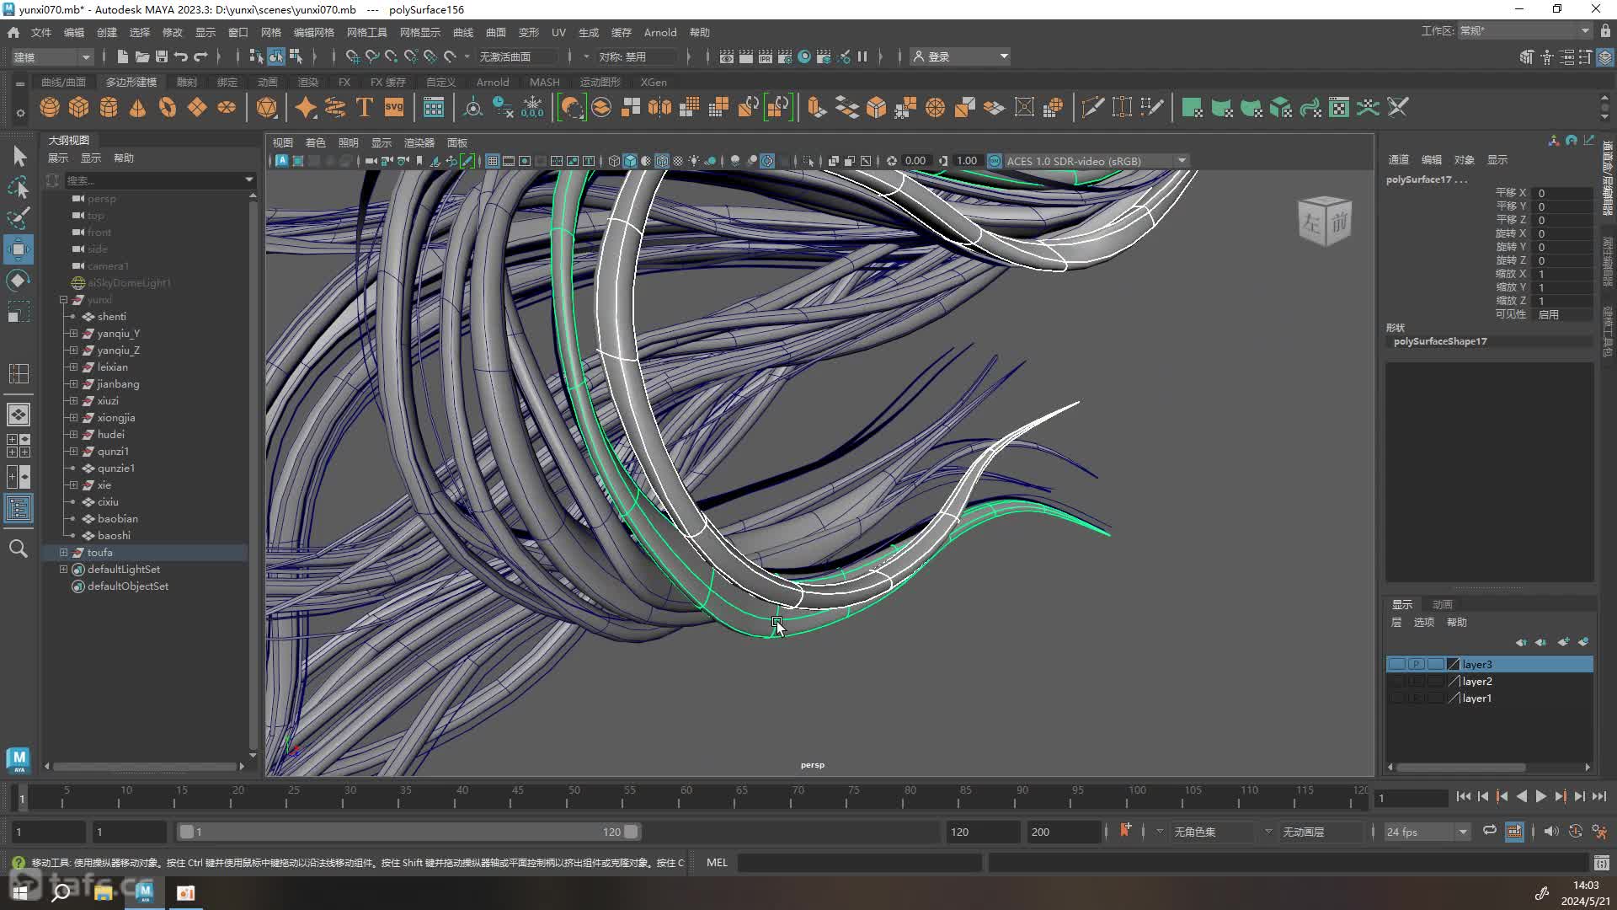
Task: Activate the Select tool in toolbox
Action: 19,157
